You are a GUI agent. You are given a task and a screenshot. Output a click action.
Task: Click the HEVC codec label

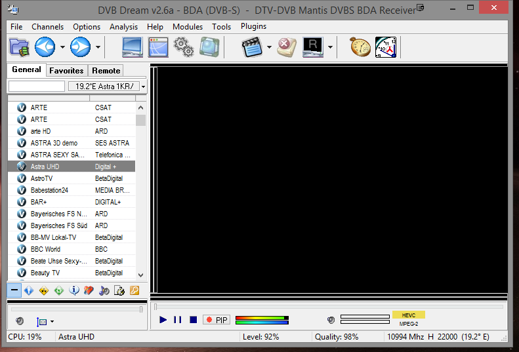tap(409, 315)
